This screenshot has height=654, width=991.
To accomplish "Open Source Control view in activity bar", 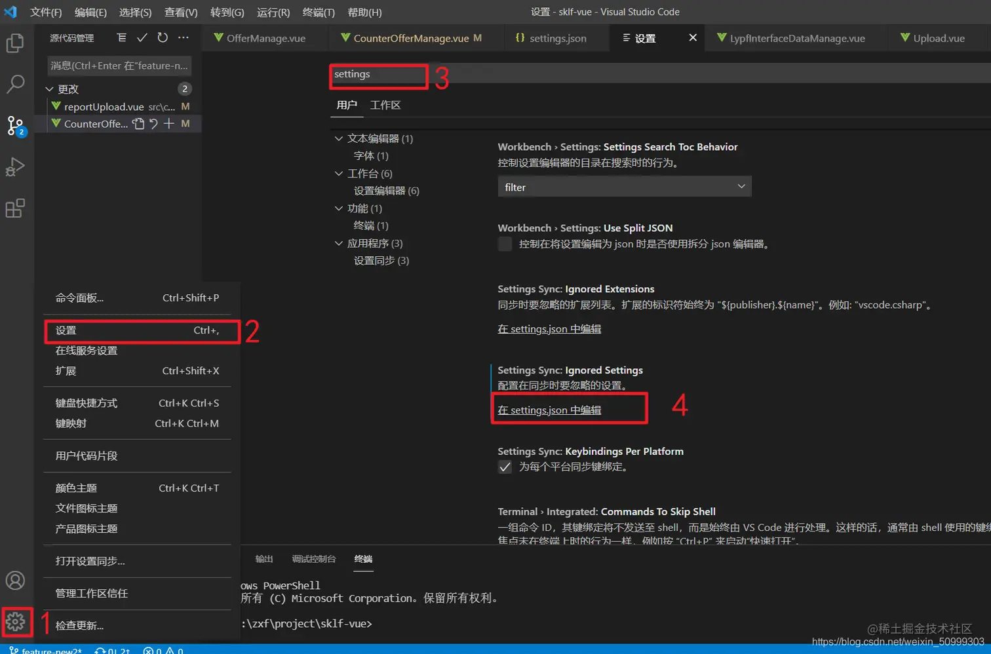I will pos(15,125).
